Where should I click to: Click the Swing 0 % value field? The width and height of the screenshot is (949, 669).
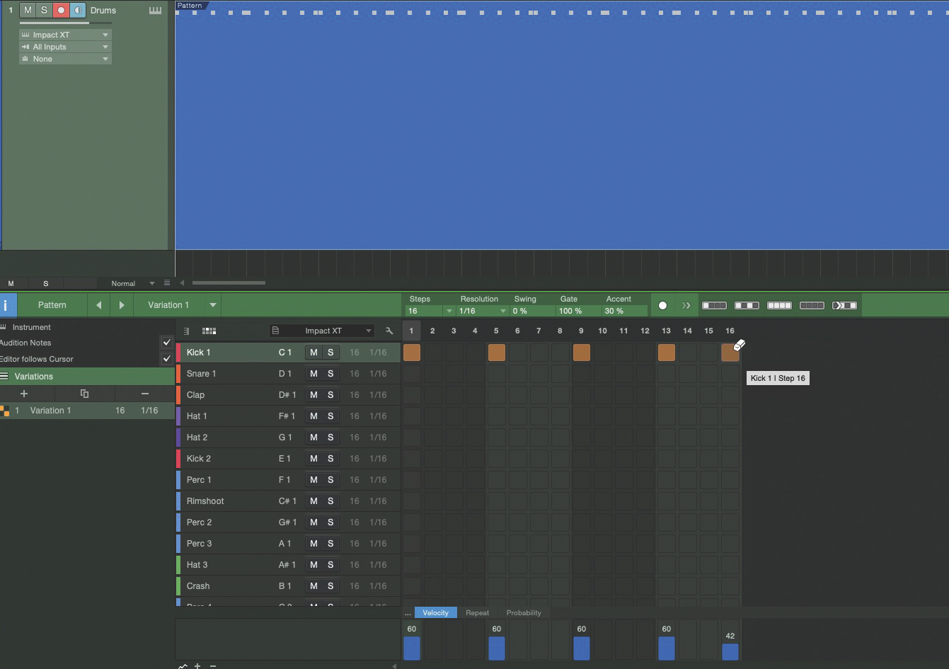click(x=533, y=311)
